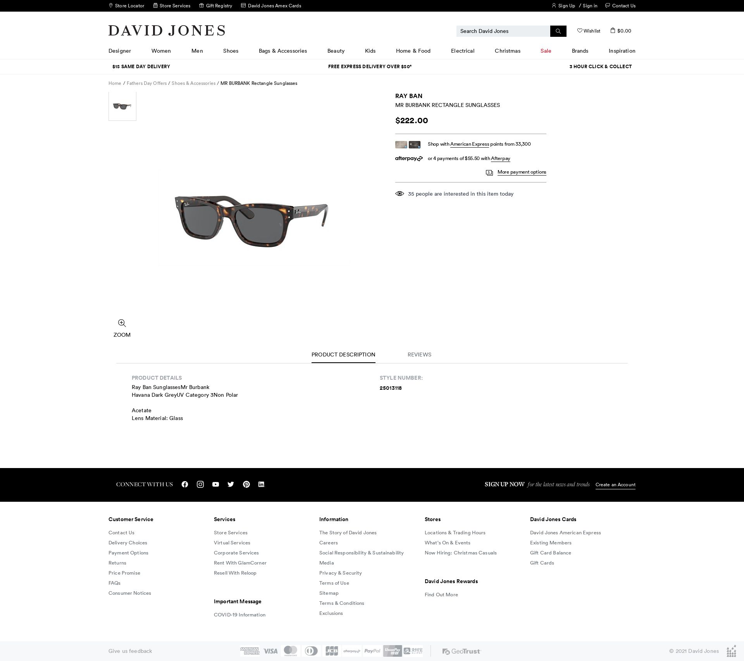The image size is (744, 661).
Task: Open the Instagram icon
Action: pyautogui.click(x=200, y=484)
